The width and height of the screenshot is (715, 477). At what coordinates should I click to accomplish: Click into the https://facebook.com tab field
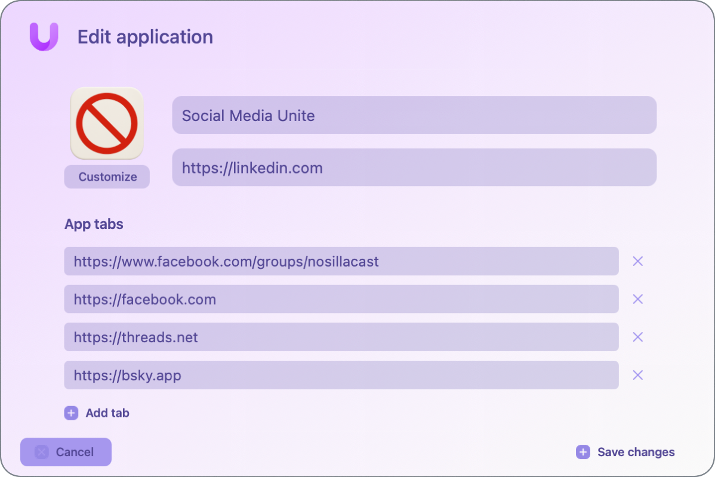[341, 299]
